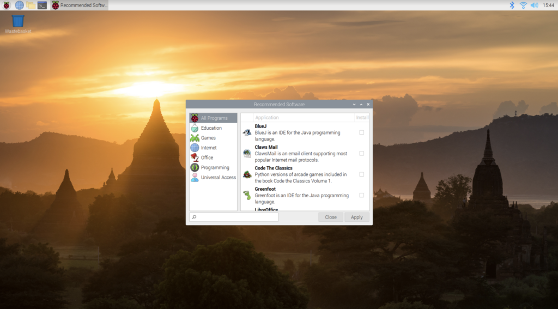Tick the install checkbox for BlueJ

tap(362, 132)
